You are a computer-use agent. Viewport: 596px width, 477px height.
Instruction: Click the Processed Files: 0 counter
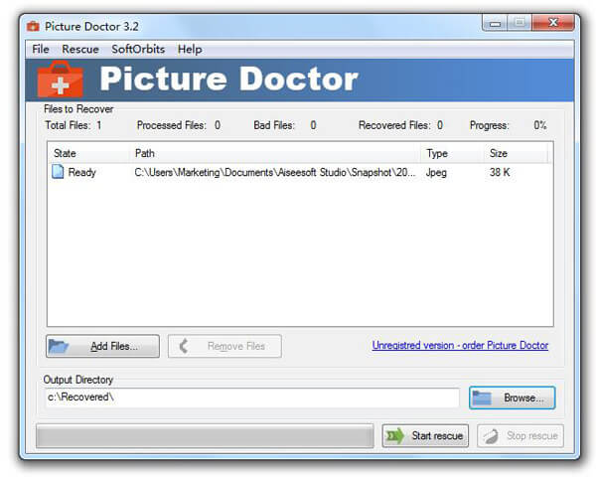pyautogui.click(x=179, y=125)
